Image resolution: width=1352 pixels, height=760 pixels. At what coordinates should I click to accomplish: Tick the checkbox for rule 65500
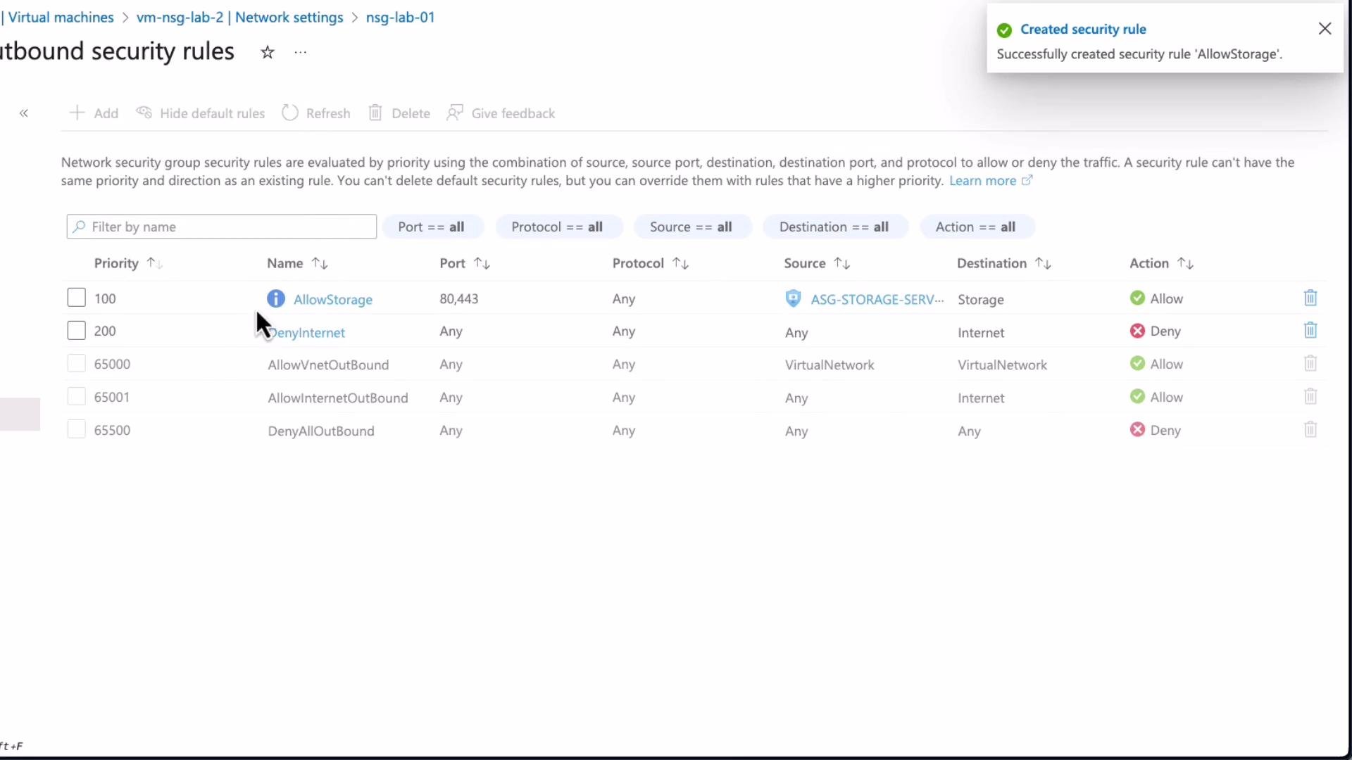coord(76,430)
